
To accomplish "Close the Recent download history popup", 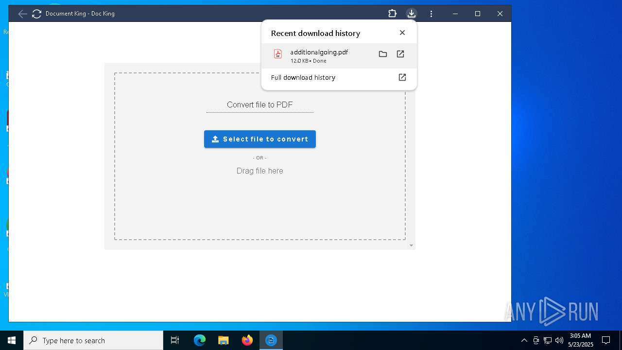I will coord(402,33).
